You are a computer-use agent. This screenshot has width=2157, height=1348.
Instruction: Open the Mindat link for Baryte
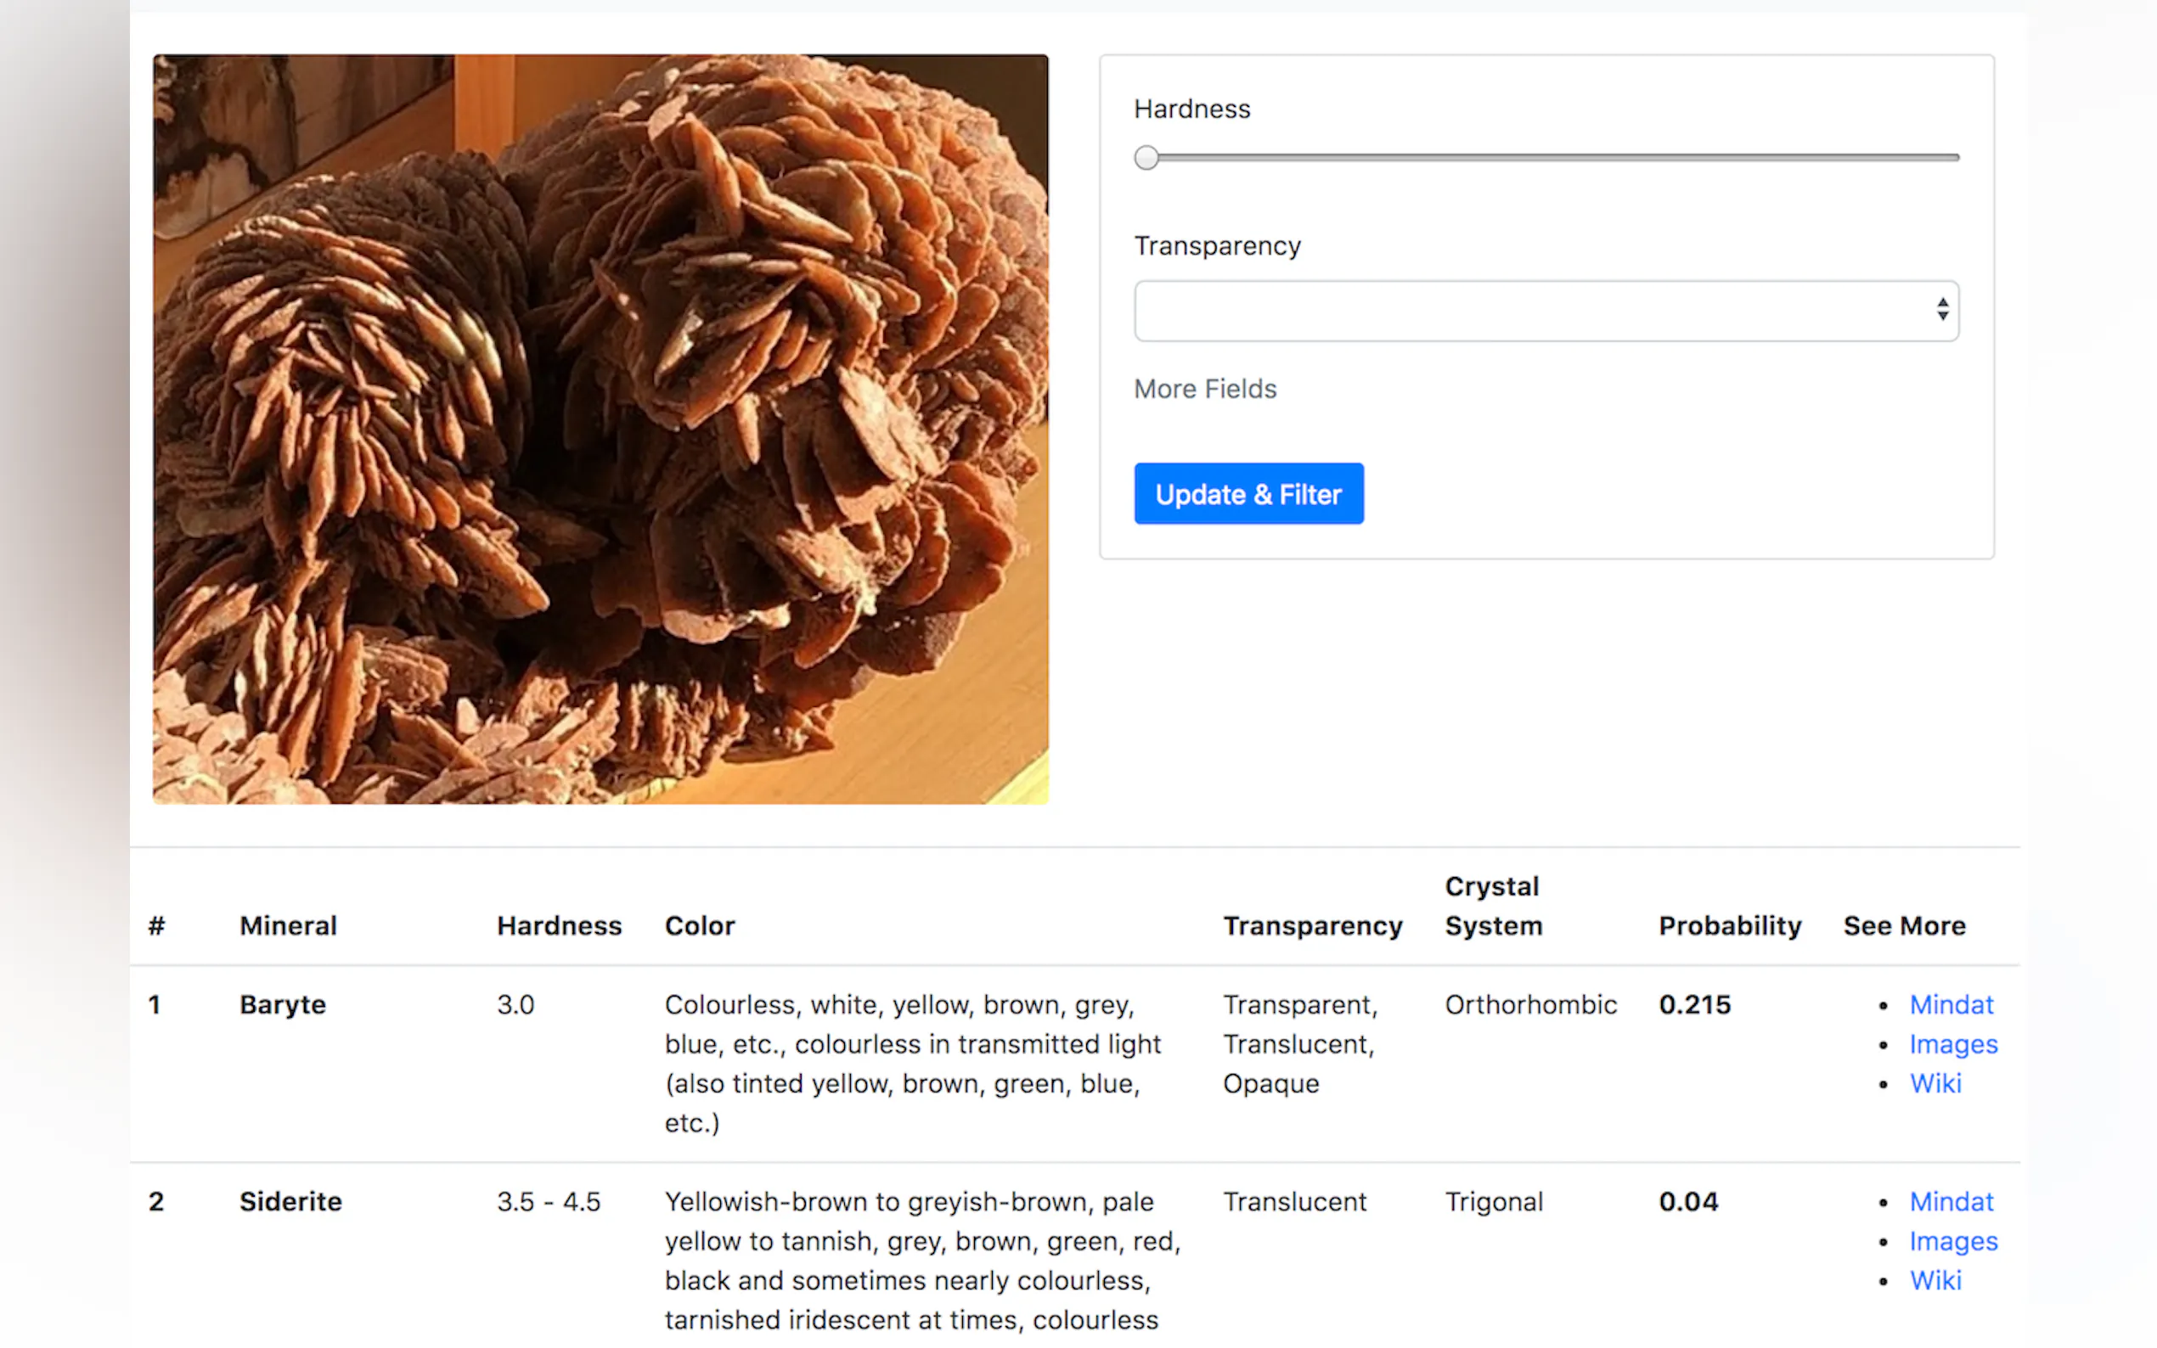1950,1004
